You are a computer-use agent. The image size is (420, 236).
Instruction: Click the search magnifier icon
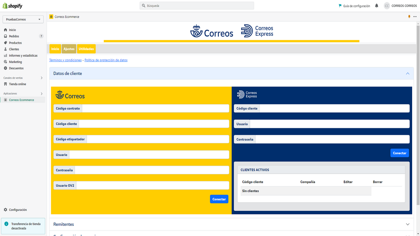tap(144, 6)
